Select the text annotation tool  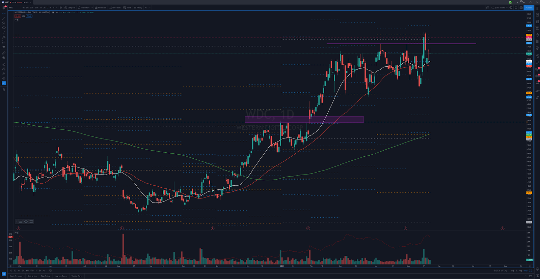tap(4, 32)
